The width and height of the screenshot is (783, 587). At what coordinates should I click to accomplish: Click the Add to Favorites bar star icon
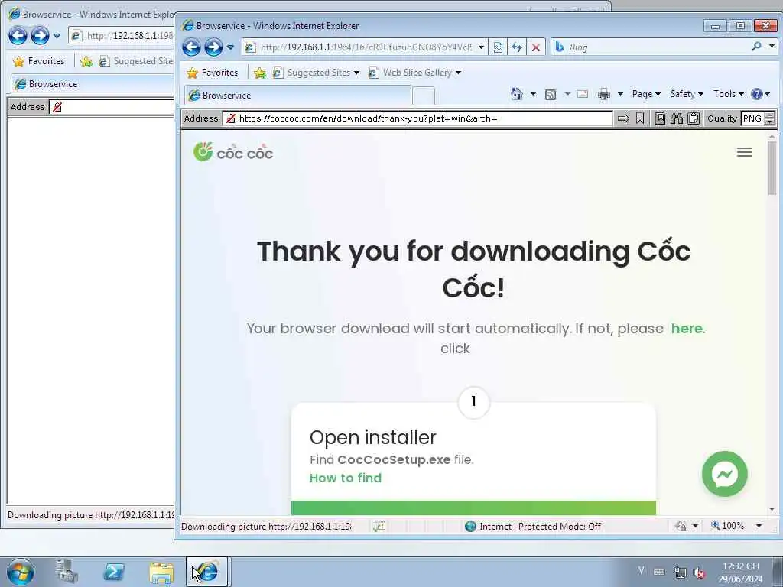pos(260,73)
